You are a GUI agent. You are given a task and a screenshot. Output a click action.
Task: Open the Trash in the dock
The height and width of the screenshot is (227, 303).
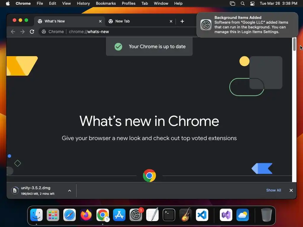point(267,215)
